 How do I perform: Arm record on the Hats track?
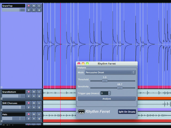(29, 114)
